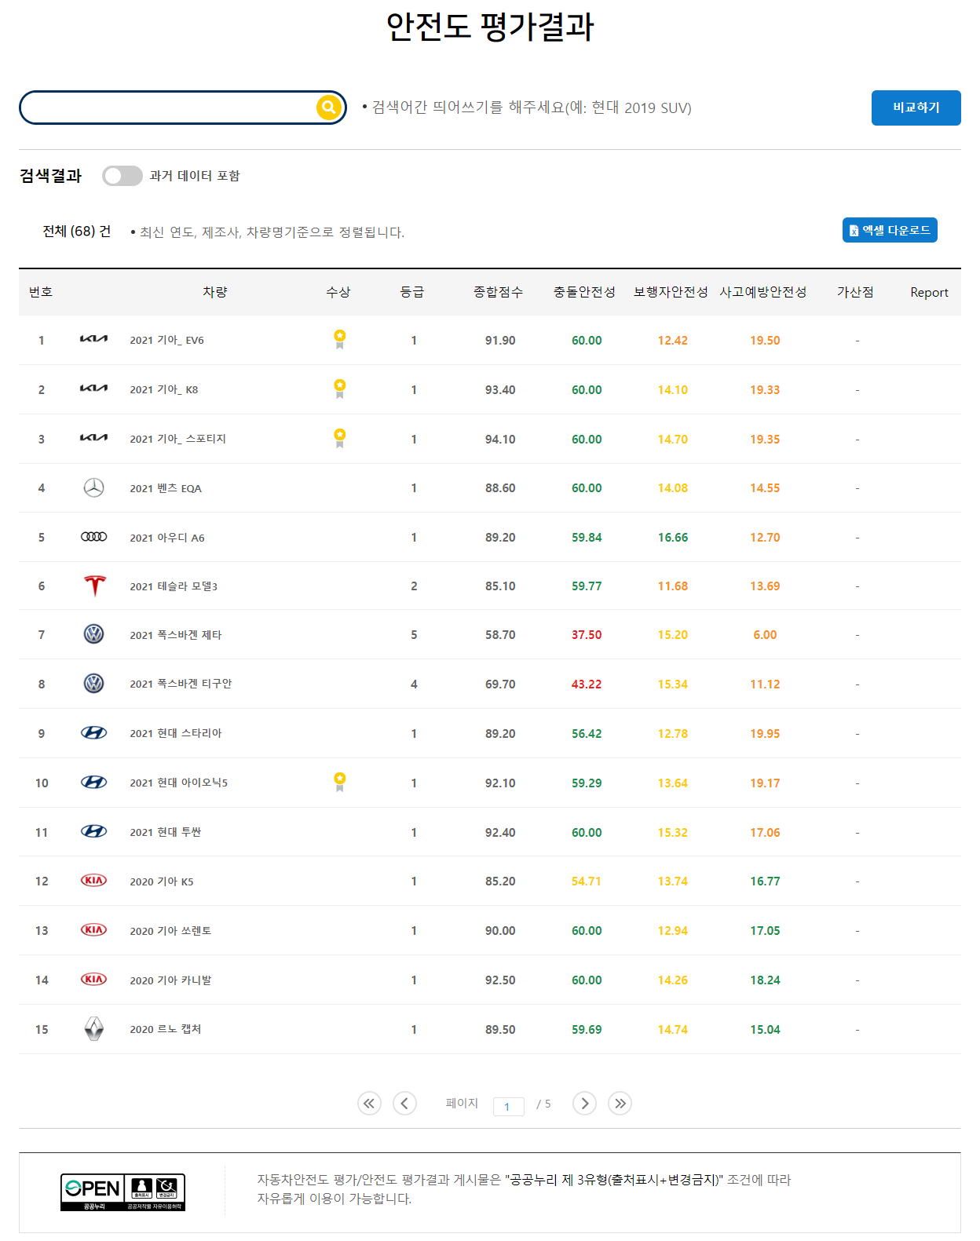
Task: Click the Hyundai logo in the 투싼 row
Action: [x=94, y=831]
